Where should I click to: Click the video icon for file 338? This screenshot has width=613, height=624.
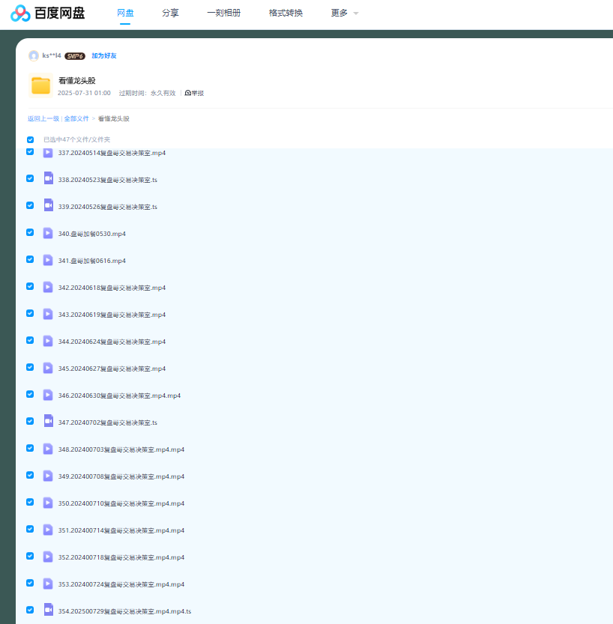click(x=48, y=179)
